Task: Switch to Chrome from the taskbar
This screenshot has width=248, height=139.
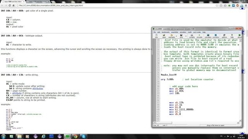Action: pyautogui.click(x=76, y=136)
